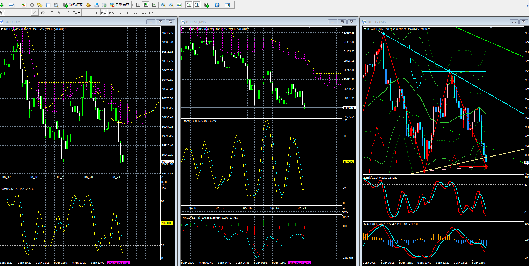
Task: Open the Navigator panel star-folder icon
Action: click(x=40, y=5)
